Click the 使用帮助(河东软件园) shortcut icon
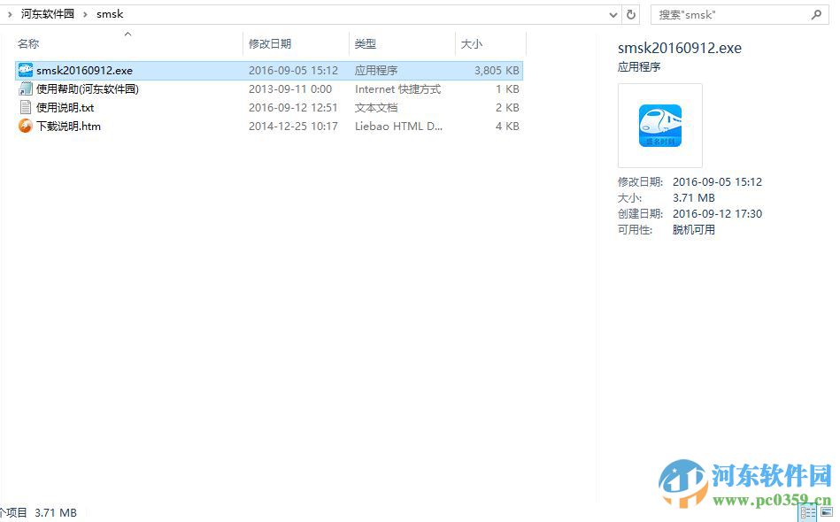Viewport: 840px width, 522px height. point(25,88)
